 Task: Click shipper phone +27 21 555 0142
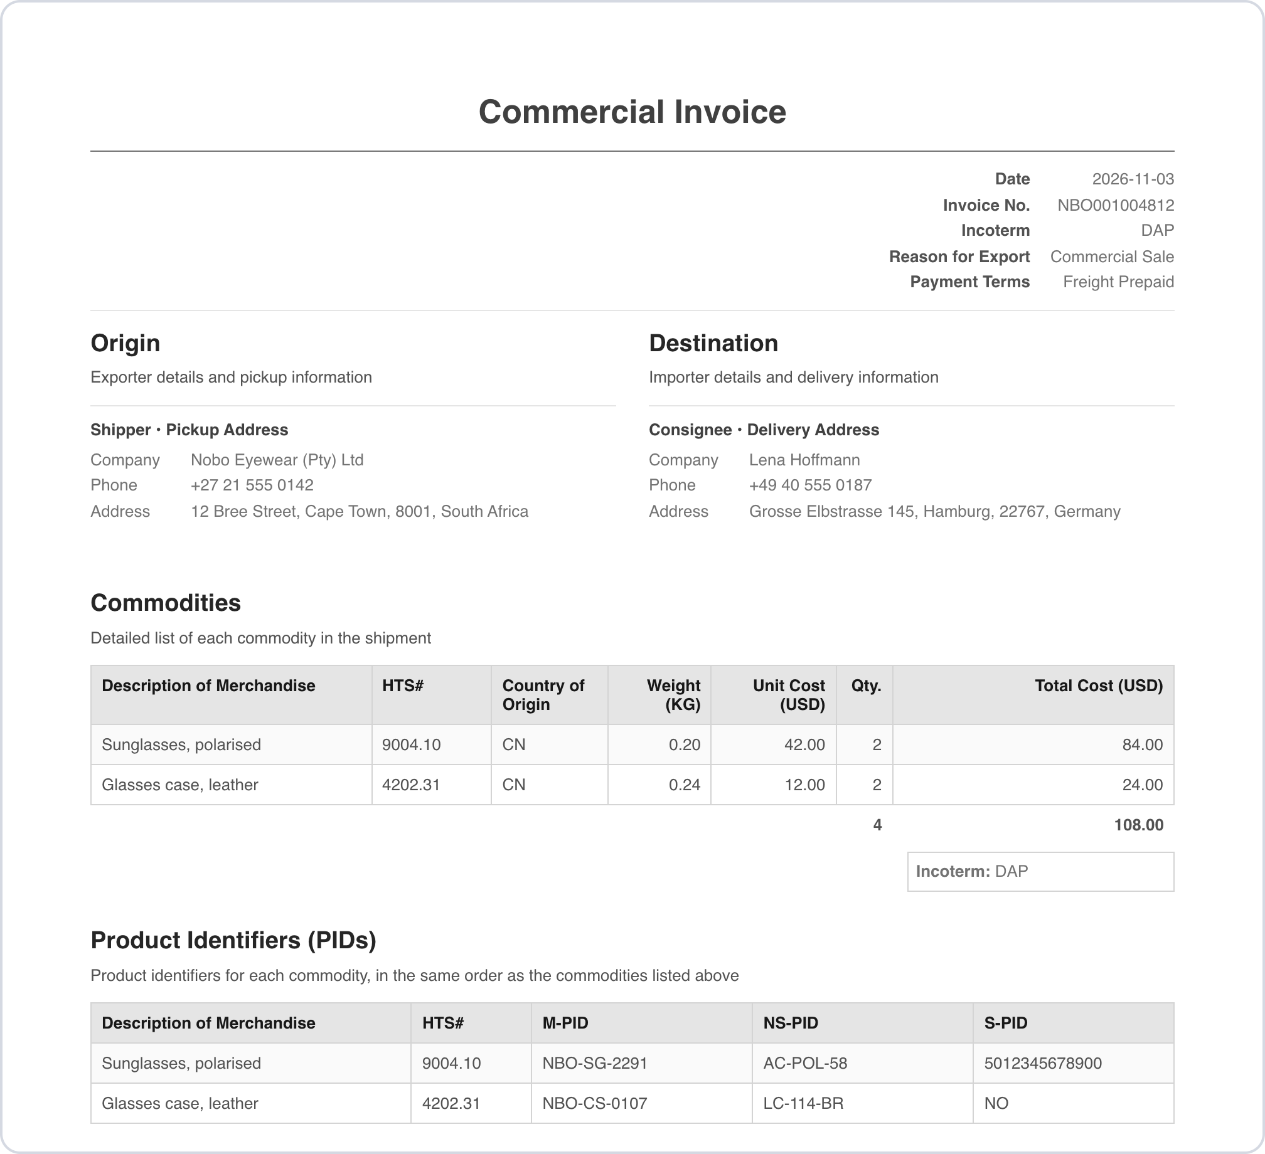[252, 485]
